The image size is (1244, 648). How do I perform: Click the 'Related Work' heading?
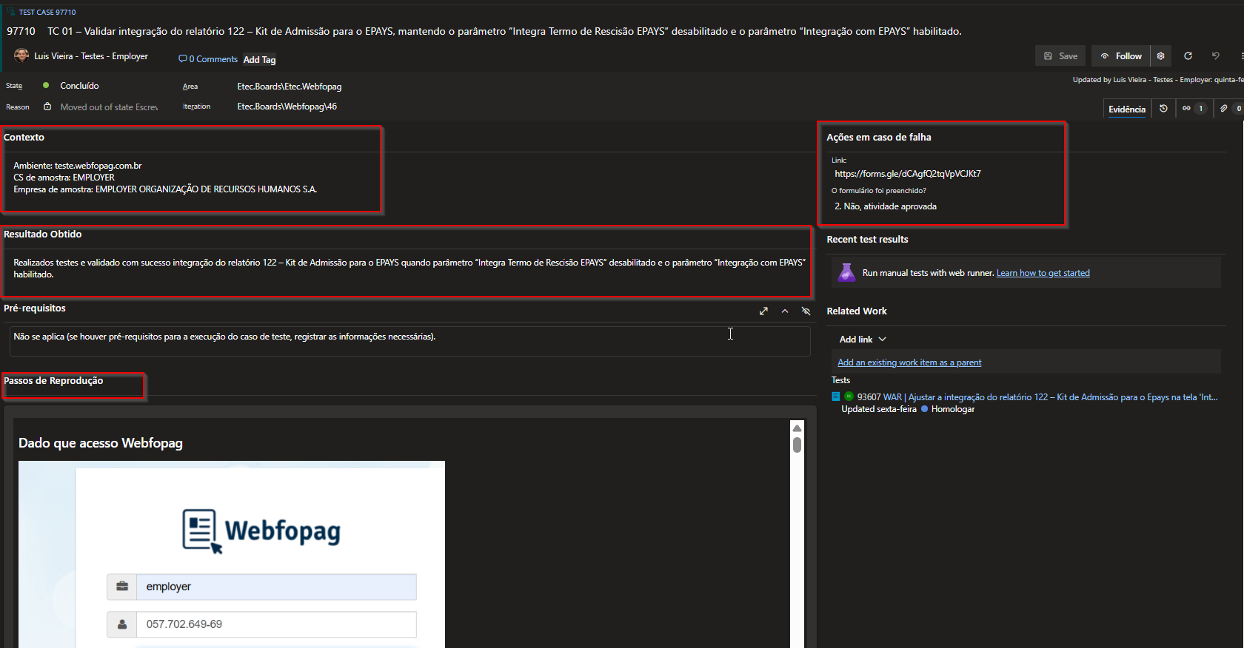(x=857, y=311)
